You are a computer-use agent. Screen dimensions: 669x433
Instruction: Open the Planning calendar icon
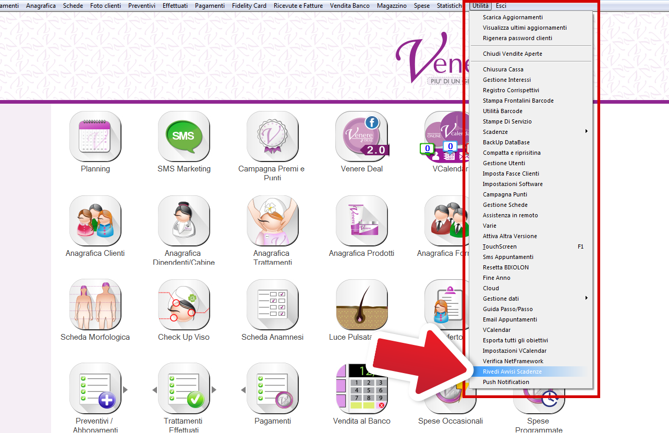(95, 137)
